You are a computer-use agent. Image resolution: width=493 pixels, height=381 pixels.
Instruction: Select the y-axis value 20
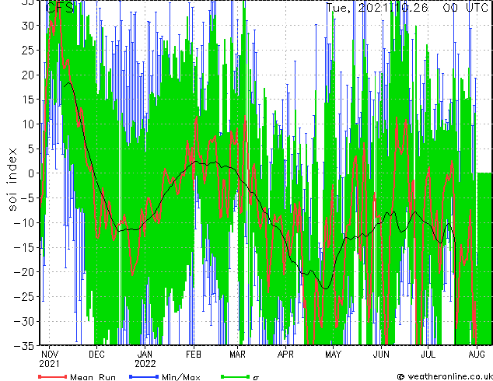[x=28, y=75]
